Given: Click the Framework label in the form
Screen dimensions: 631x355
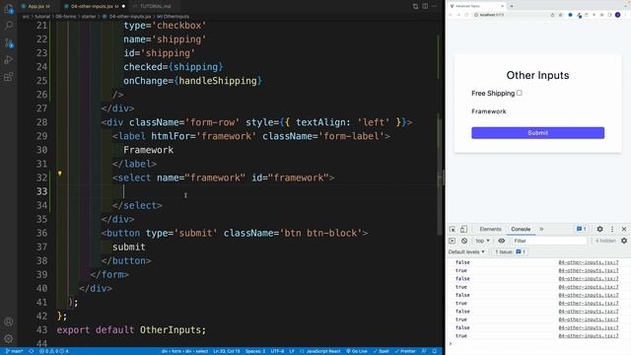Looking at the screenshot, I should click(x=489, y=111).
